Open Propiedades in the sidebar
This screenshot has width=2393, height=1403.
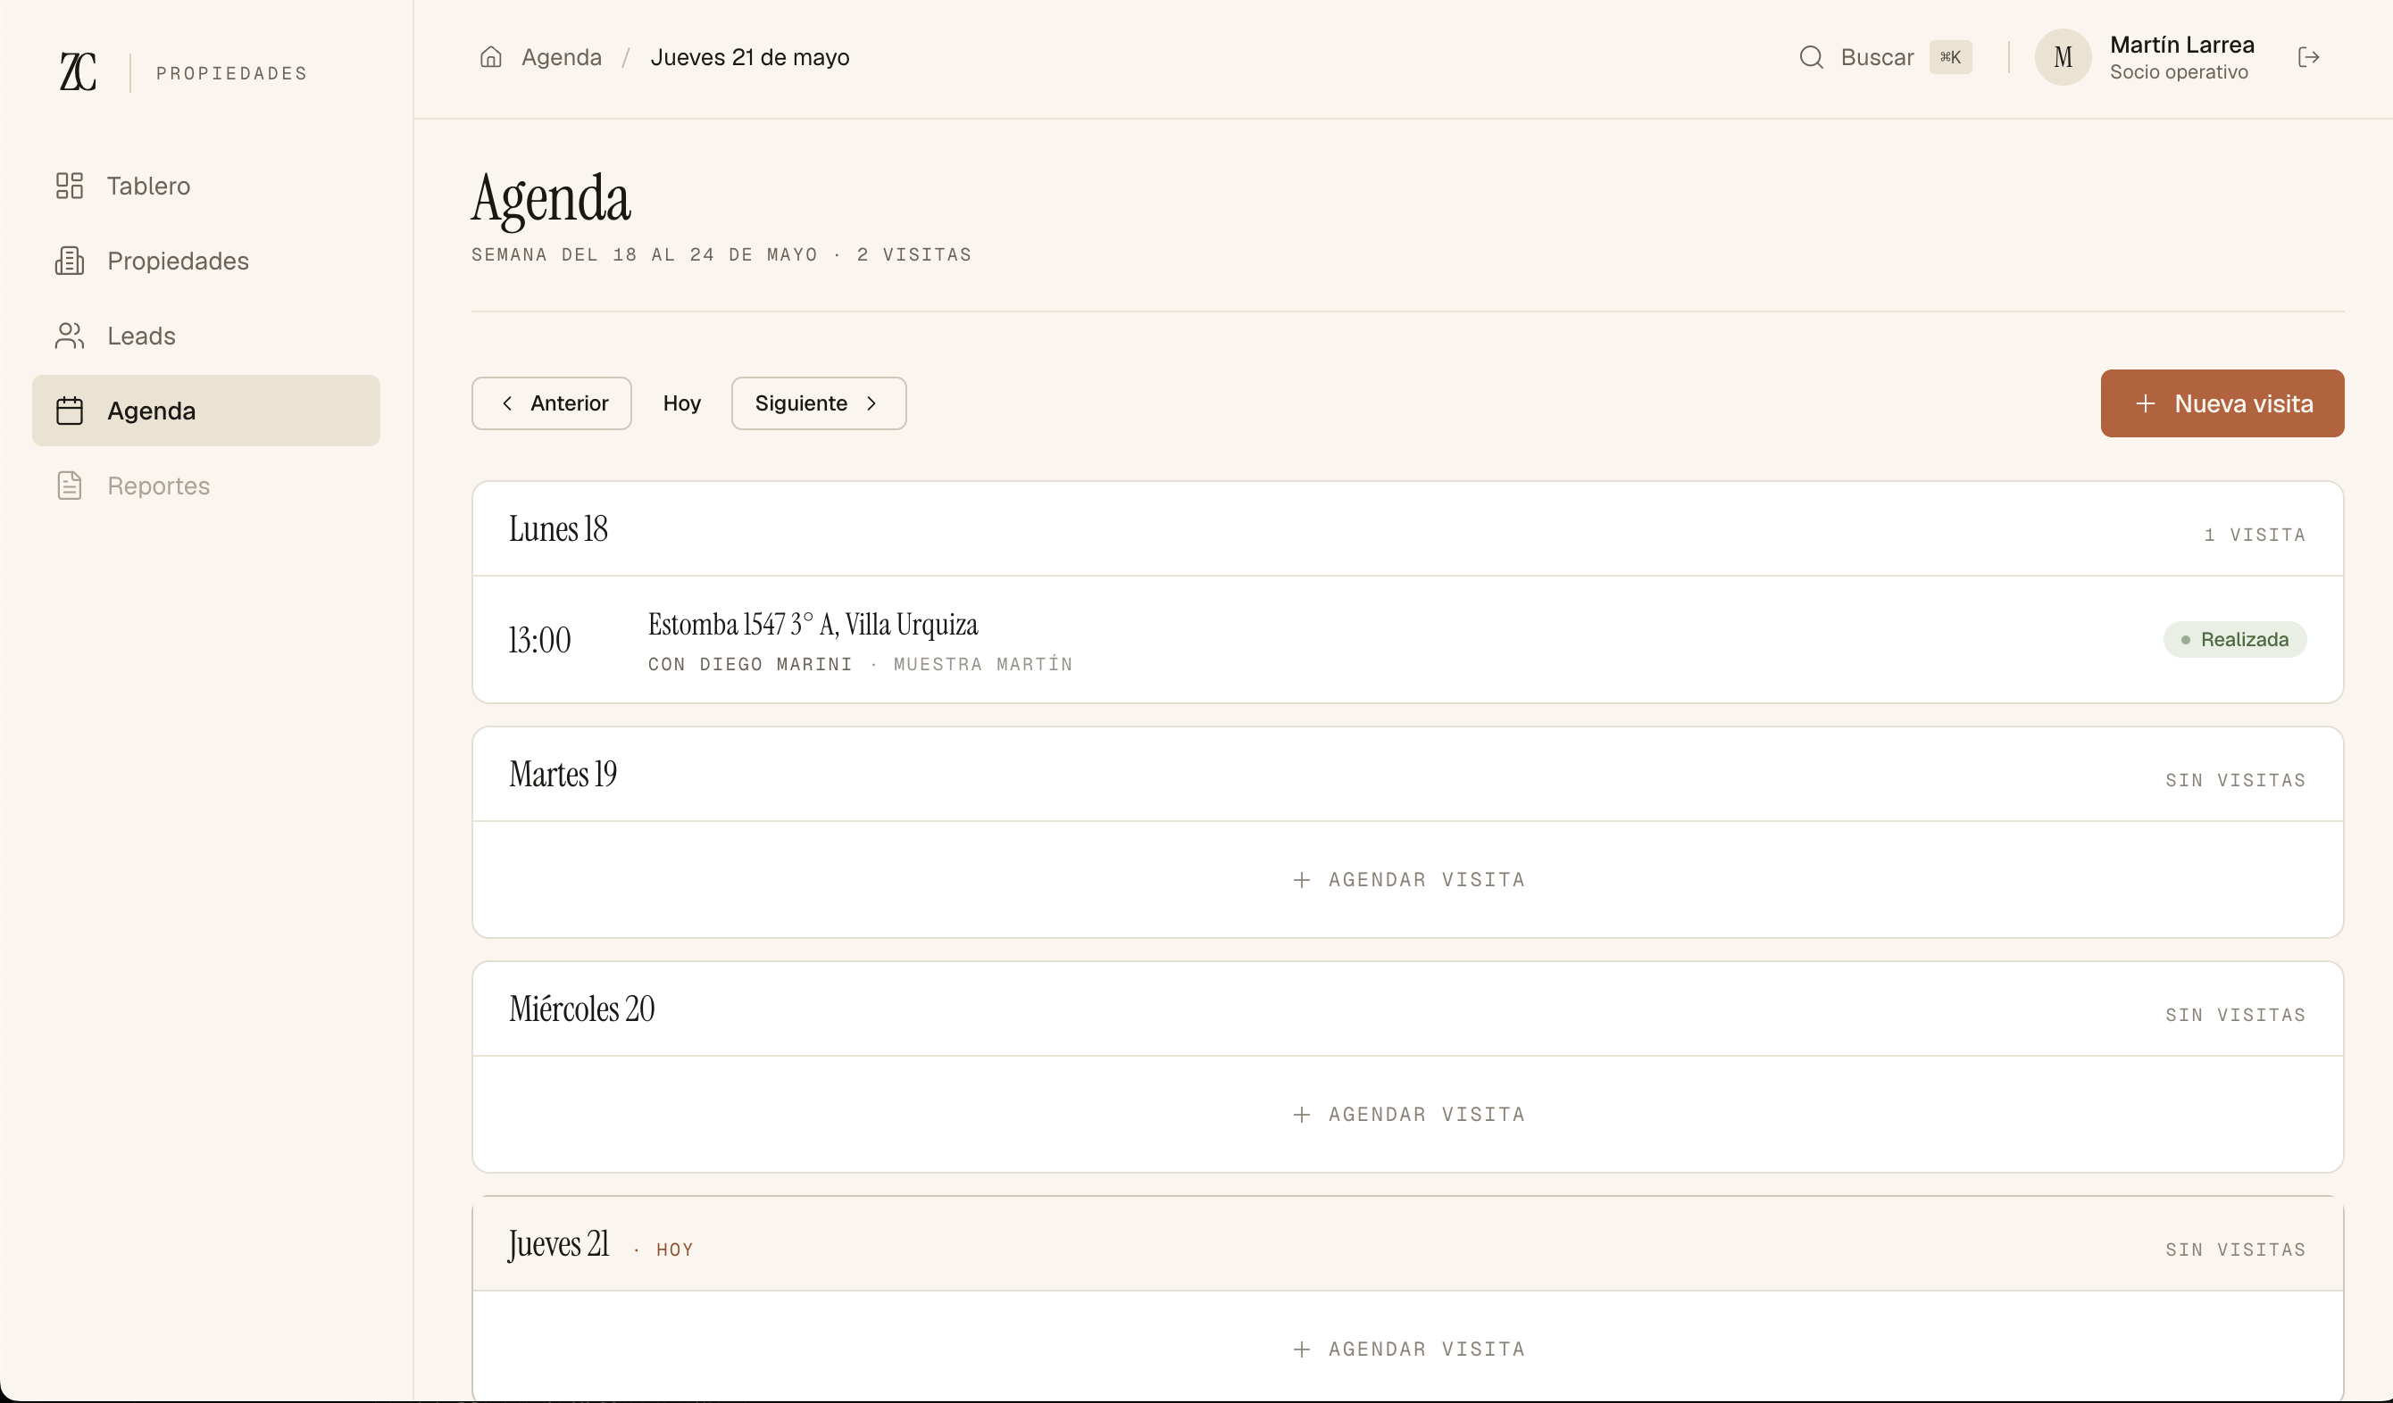(x=206, y=260)
